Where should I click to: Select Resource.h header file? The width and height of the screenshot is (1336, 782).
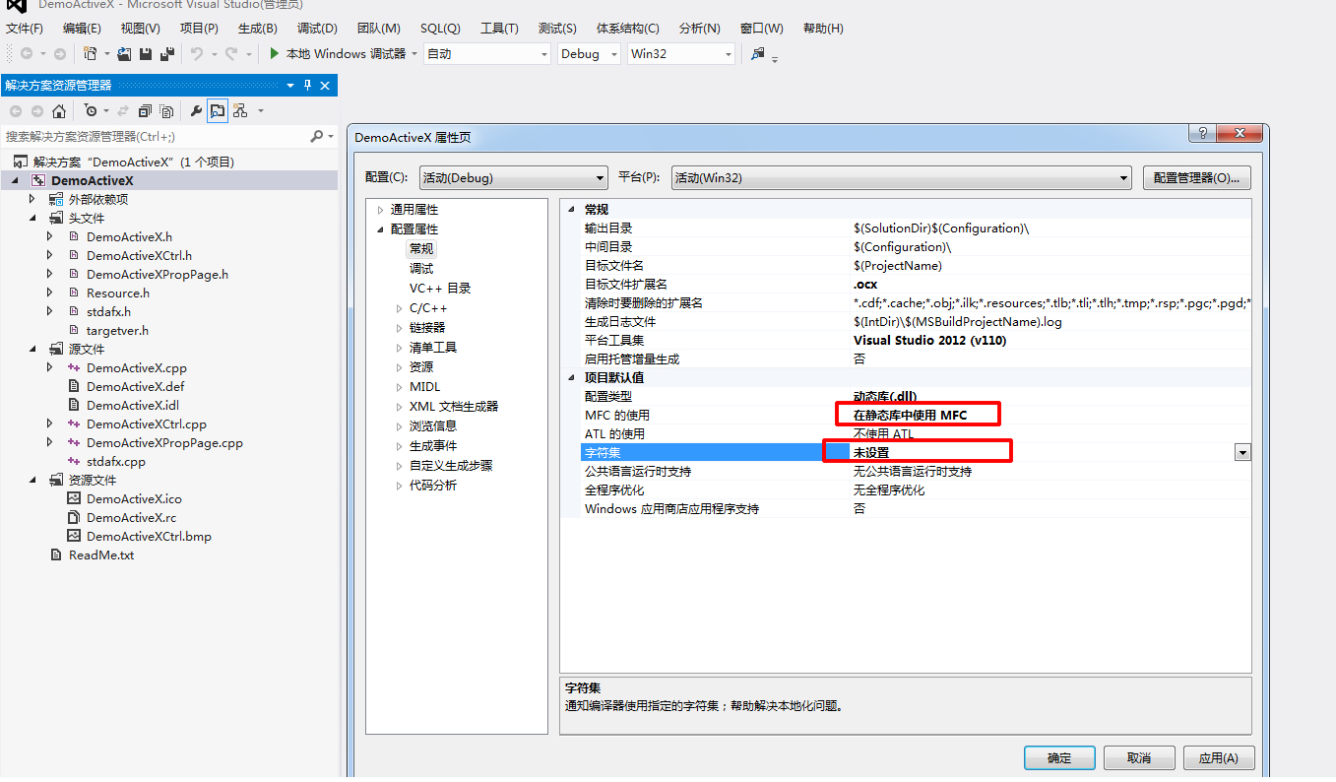point(118,293)
